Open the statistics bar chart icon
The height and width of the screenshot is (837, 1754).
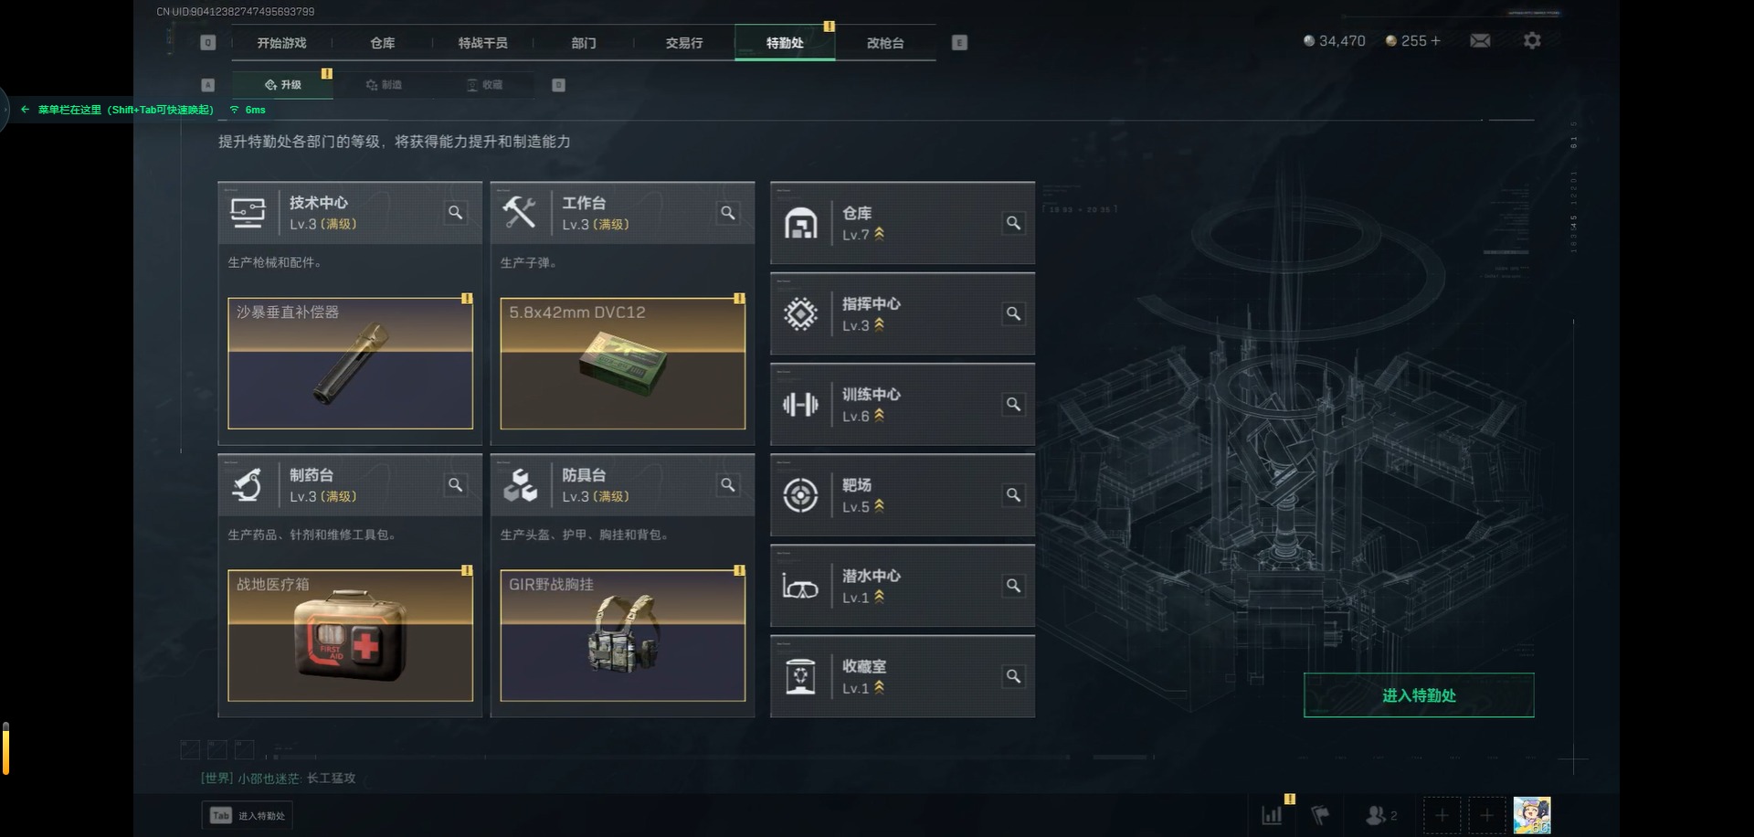click(x=1272, y=815)
